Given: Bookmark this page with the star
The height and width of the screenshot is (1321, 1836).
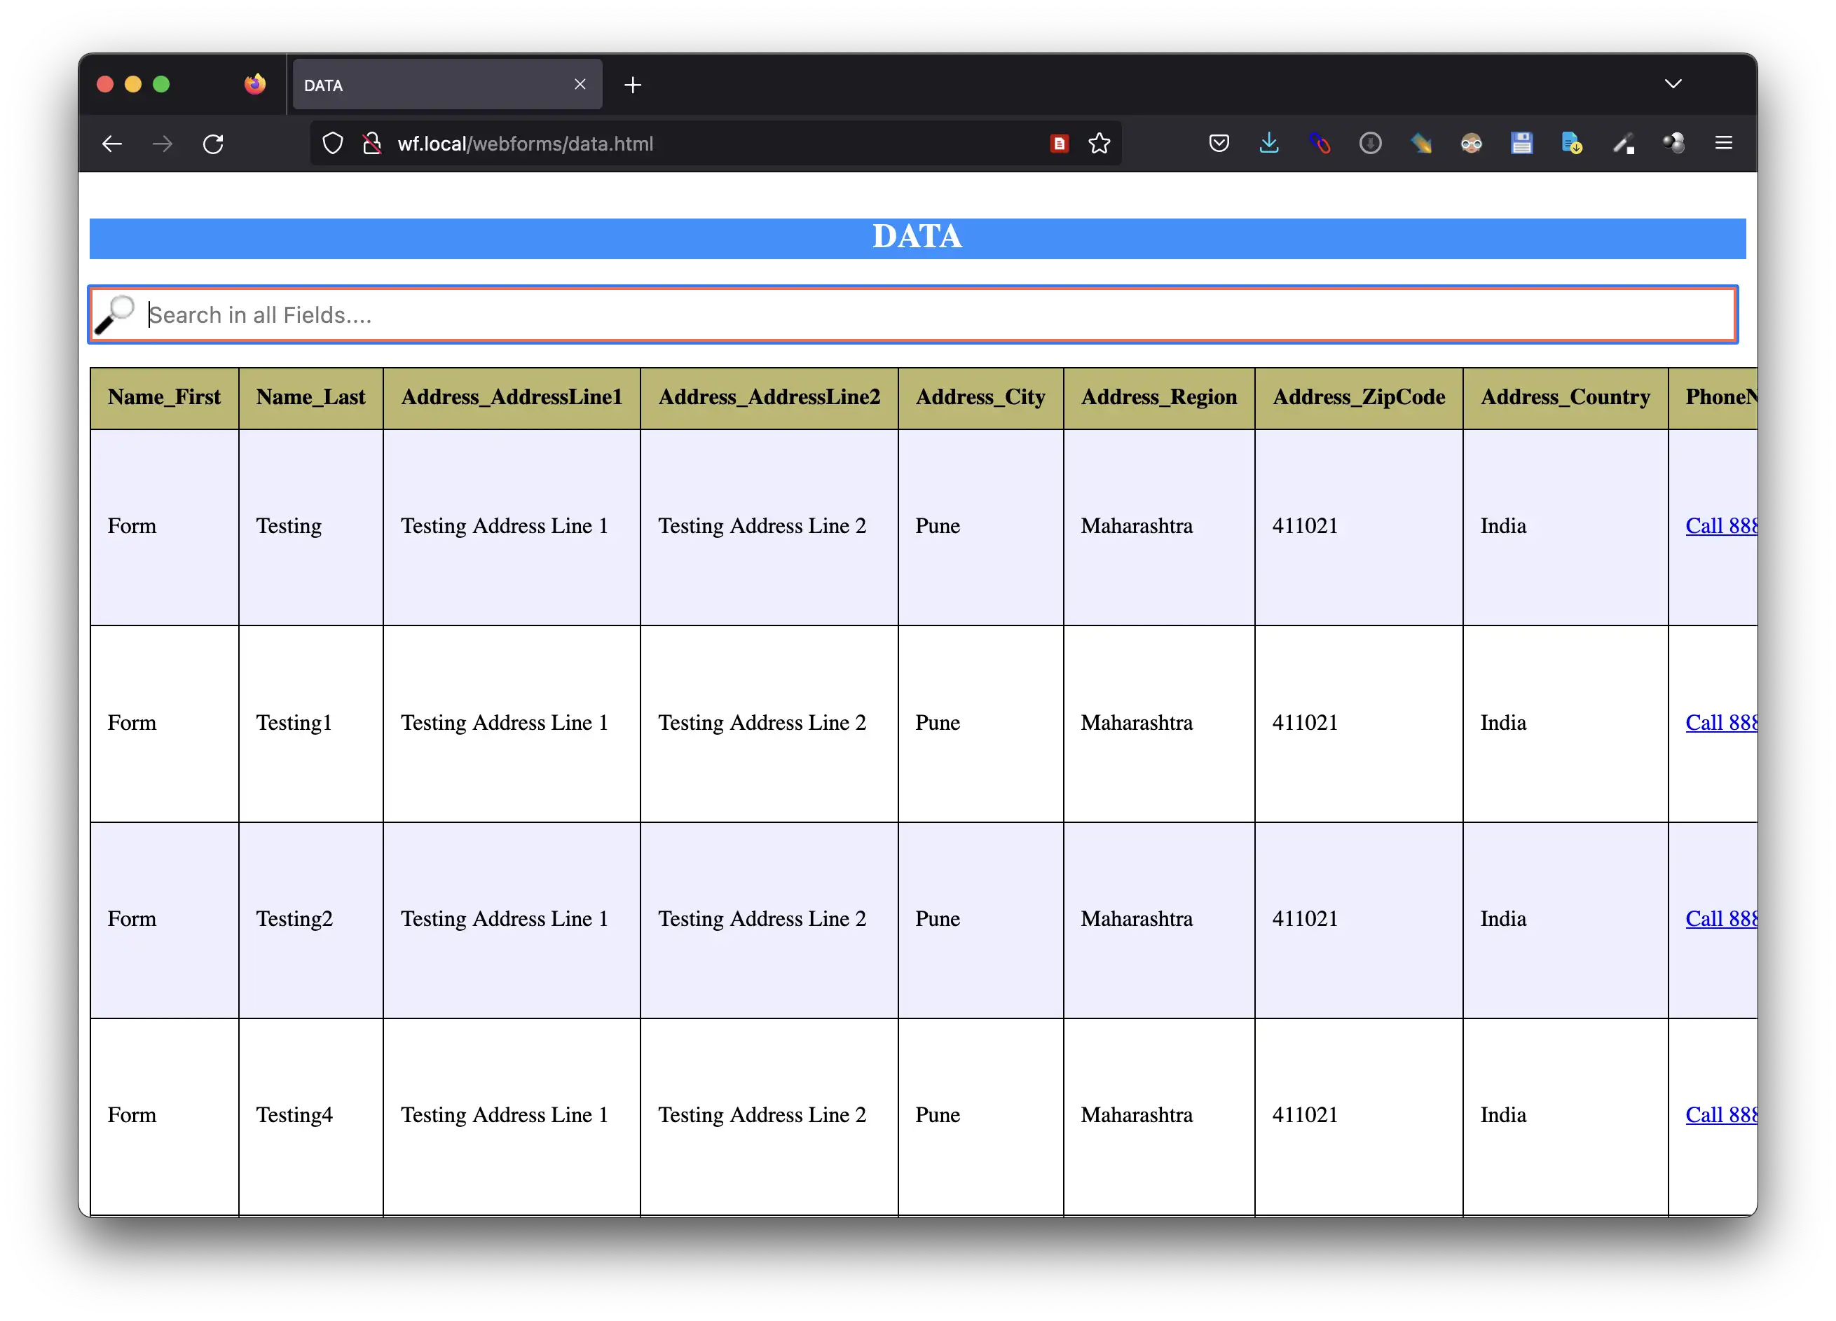Looking at the screenshot, I should (x=1099, y=143).
